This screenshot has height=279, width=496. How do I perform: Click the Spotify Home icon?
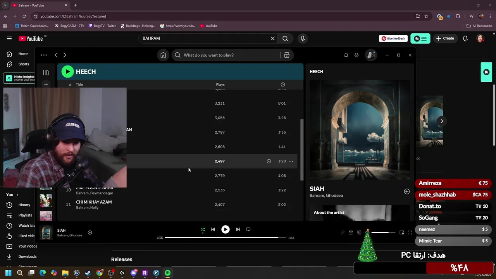163,55
